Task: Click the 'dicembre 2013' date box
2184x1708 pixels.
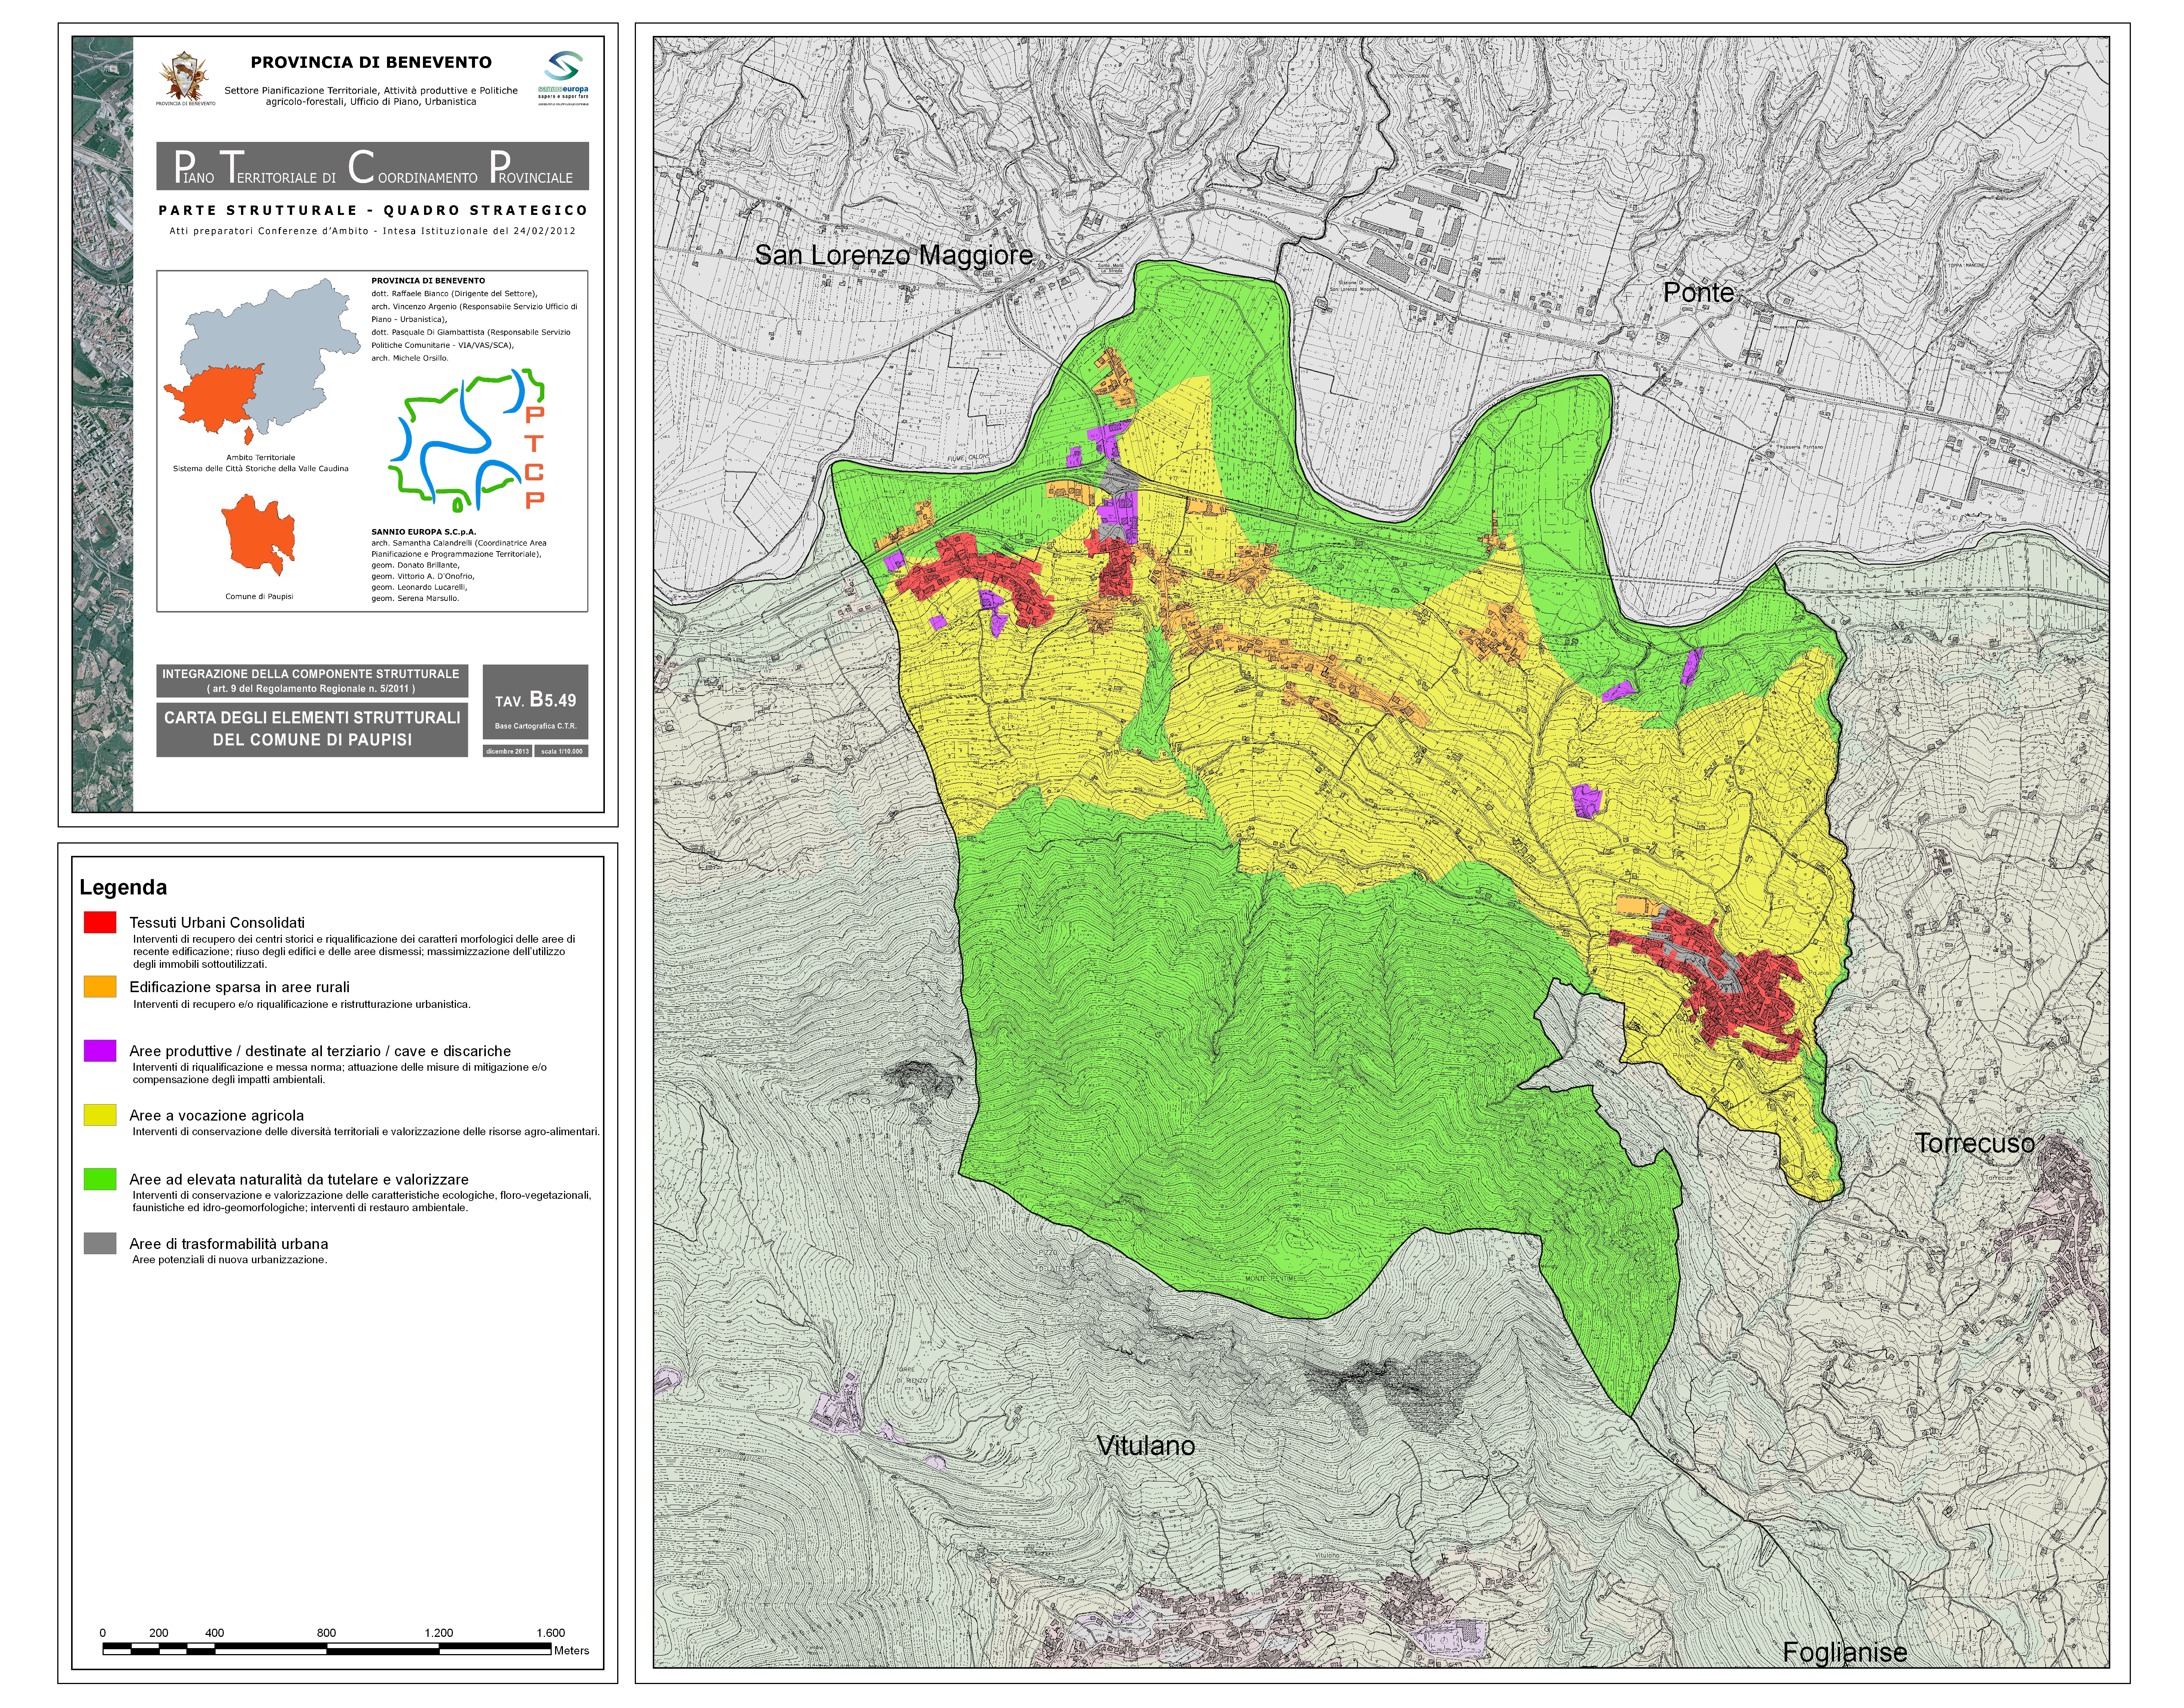Action: pos(507,751)
